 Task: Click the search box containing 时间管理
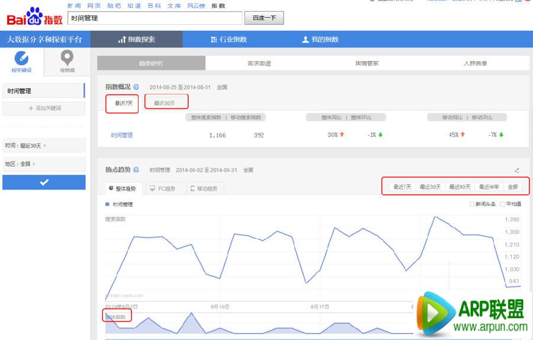tap(155, 18)
